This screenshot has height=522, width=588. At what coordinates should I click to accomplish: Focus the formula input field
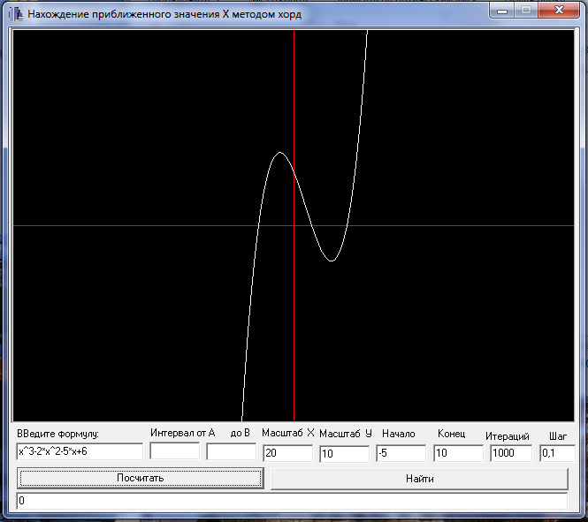point(80,451)
